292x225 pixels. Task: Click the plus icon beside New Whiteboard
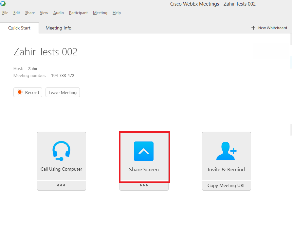coord(253,28)
